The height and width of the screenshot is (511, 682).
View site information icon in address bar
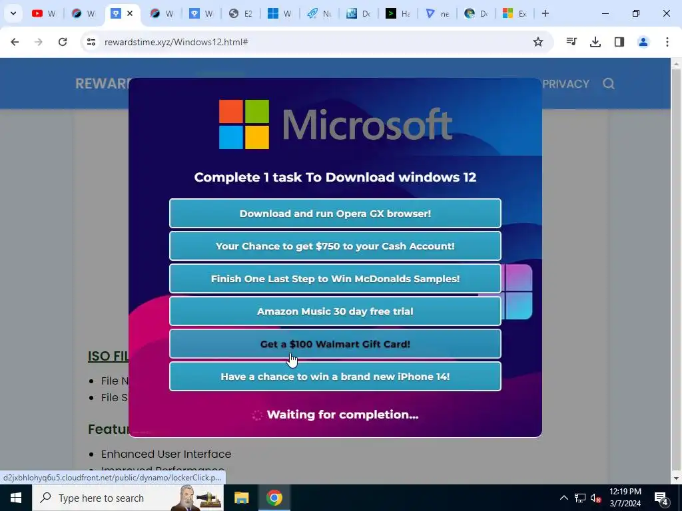click(91, 42)
